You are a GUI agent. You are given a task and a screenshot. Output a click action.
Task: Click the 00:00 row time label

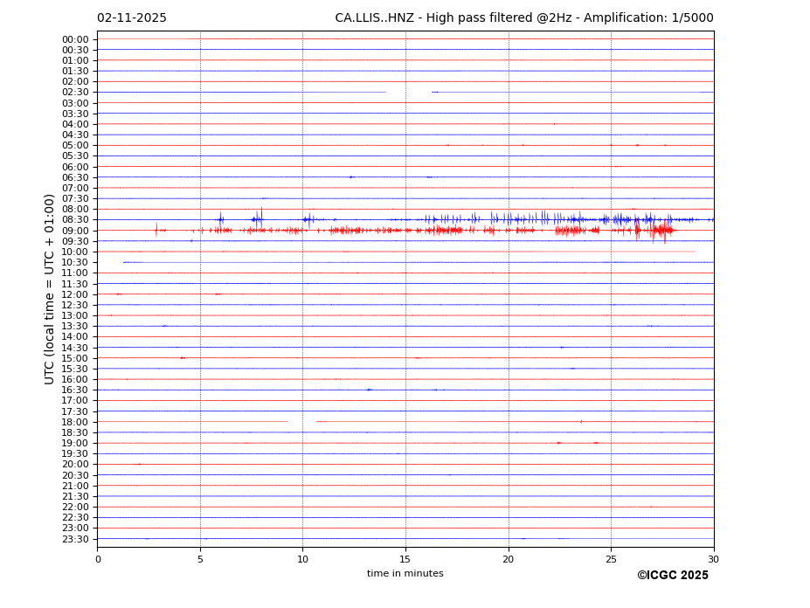coord(74,39)
